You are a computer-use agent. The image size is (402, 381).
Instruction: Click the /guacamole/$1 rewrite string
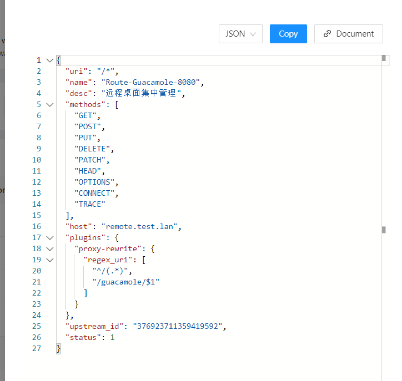[126, 282]
